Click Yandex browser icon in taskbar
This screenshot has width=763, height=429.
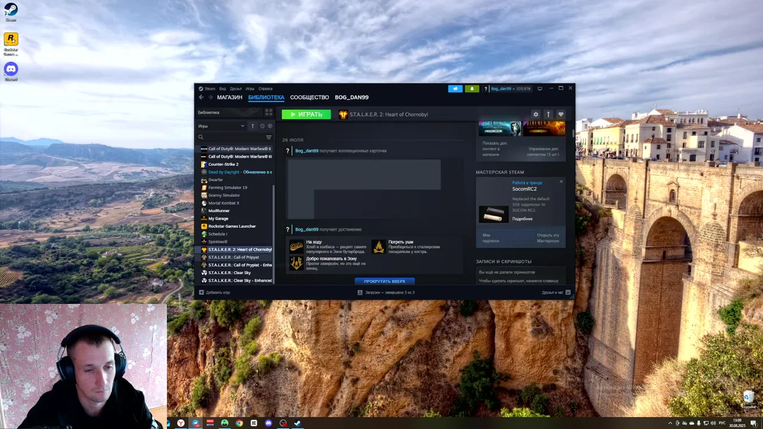[x=180, y=423]
